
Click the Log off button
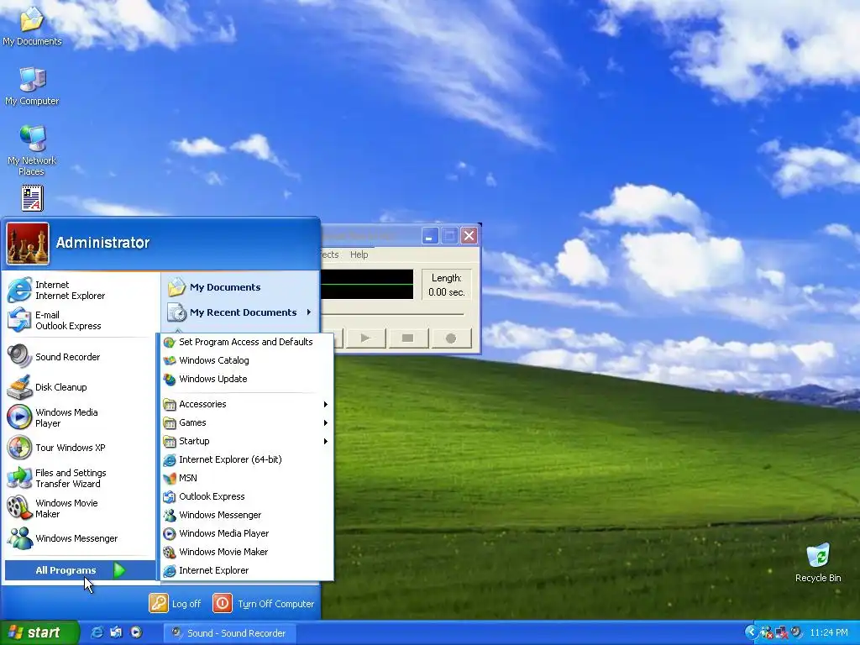coord(176,604)
